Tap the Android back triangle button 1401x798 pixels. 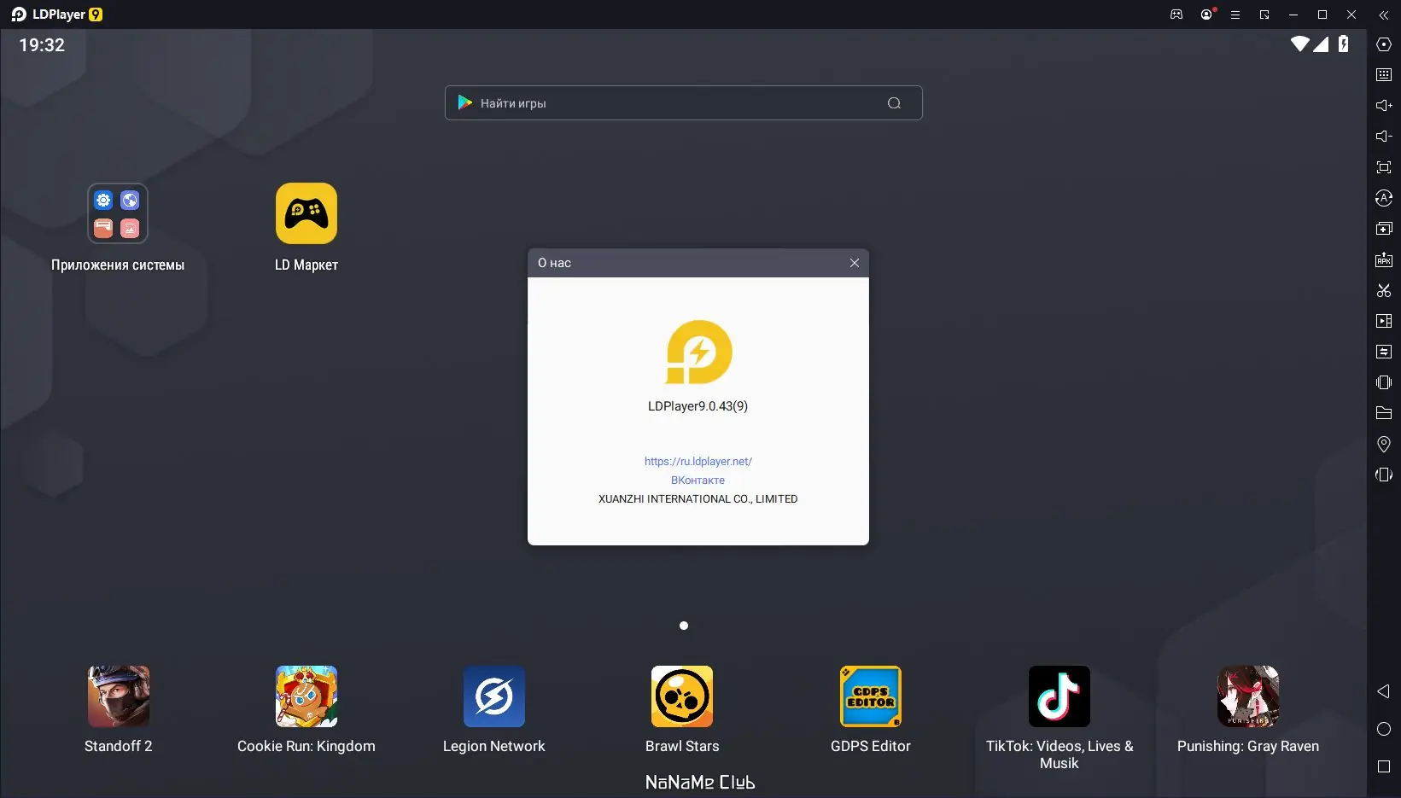point(1384,691)
